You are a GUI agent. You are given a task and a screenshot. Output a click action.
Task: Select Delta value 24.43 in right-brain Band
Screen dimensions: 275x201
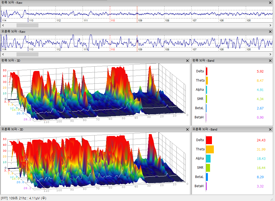(x=261, y=140)
